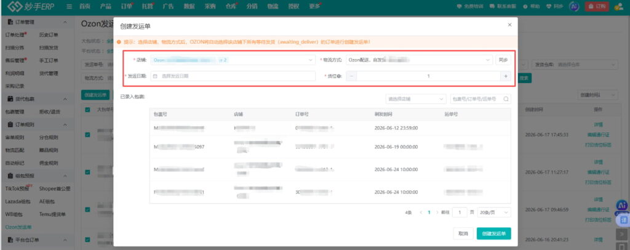The height and width of the screenshot is (250, 630).
Task: Open the round AI avatar in header
Action: point(575,6)
